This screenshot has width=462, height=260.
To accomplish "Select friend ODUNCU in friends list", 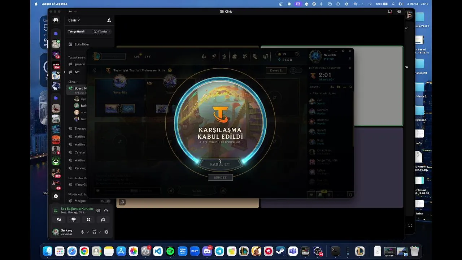I will click(330, 122).
